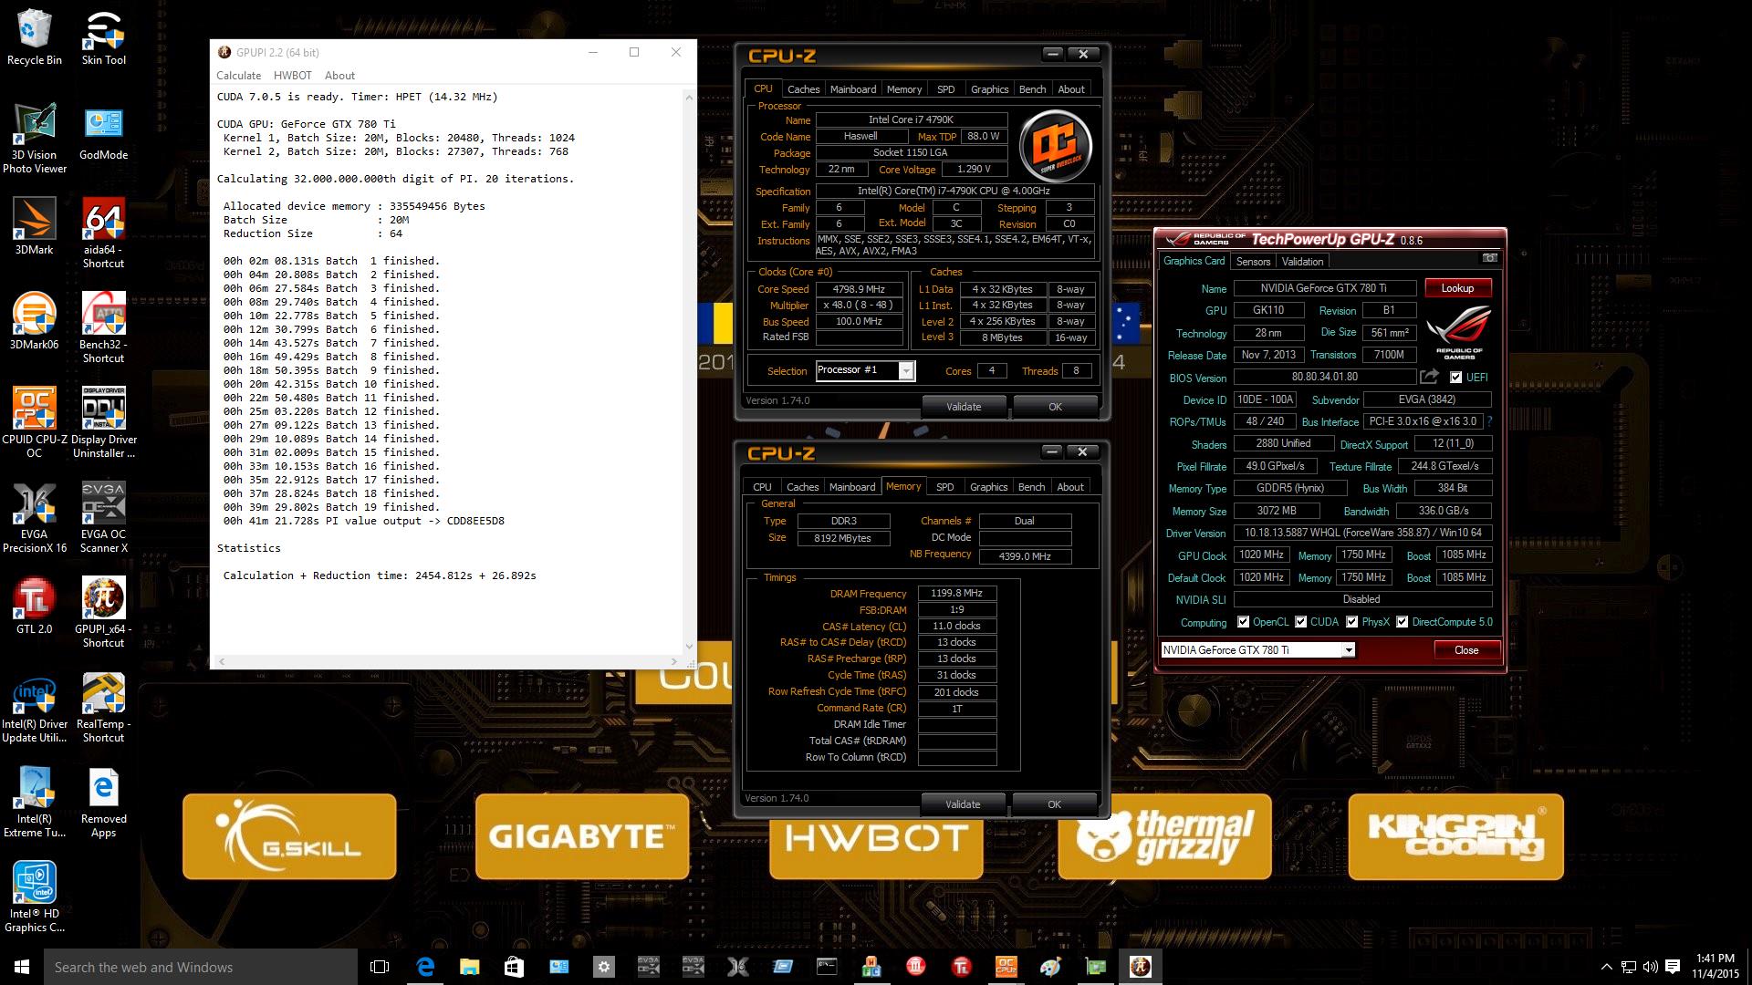The height and width of the screenshot is (985, 1752).
Task: Open Graphics tab in lower CPU-Z window
Action: pos(988,487)
